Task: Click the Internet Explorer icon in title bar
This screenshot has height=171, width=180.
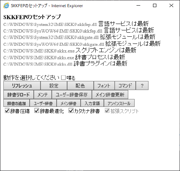Action: [x=6, y=6]
